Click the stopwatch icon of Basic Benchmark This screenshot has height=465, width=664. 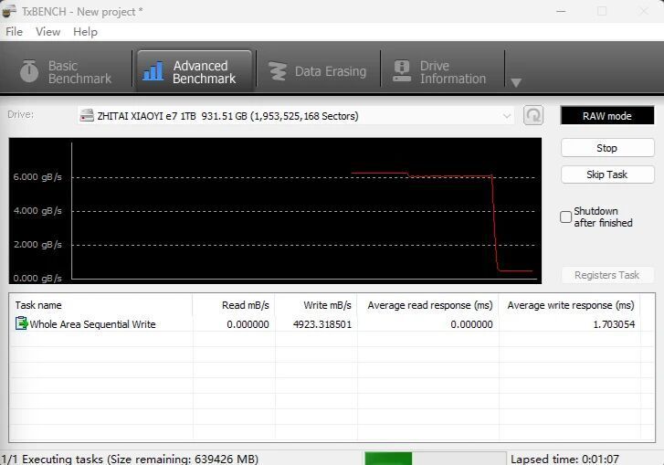29,71
